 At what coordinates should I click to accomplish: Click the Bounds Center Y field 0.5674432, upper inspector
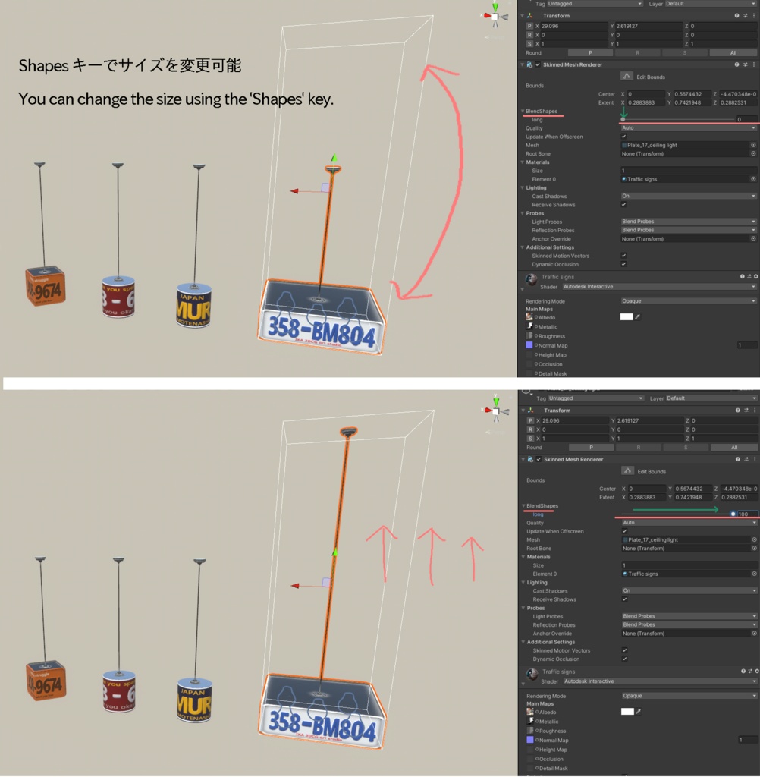click(x=692, y=93)
